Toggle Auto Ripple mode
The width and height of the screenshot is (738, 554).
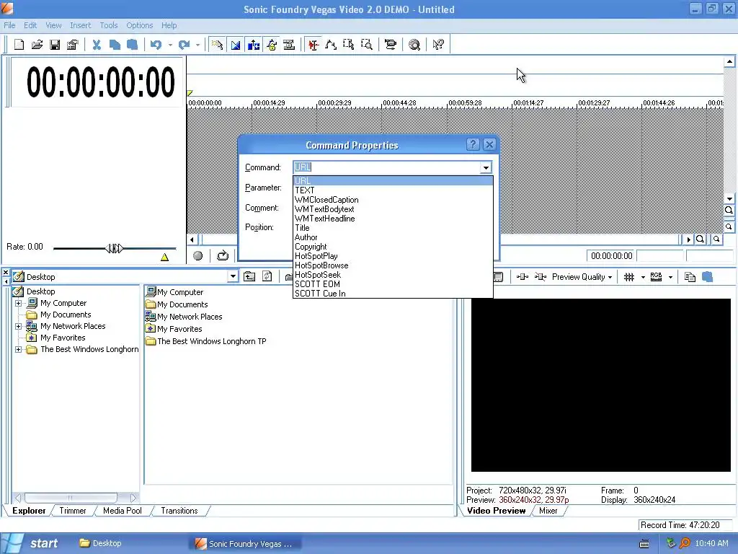tap(253, 45)
